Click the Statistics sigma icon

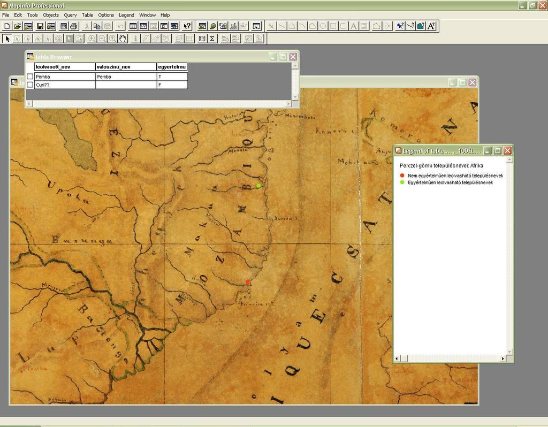(212, 39)
